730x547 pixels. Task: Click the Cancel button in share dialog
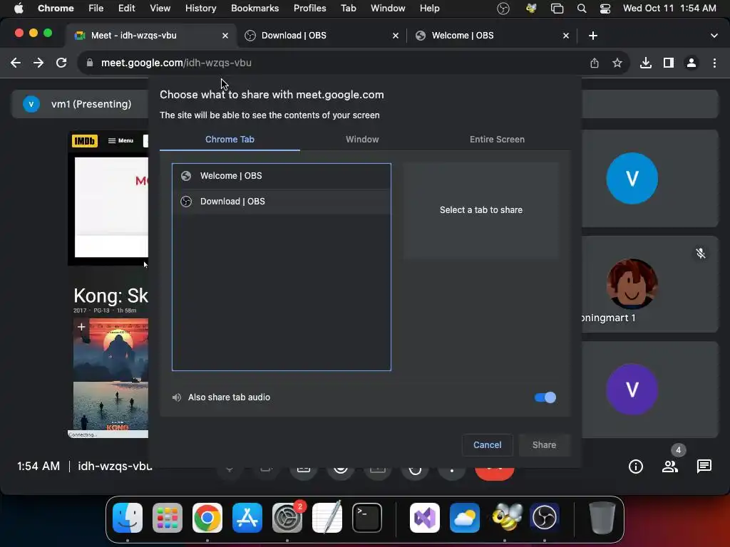click(x=487, y=444)
